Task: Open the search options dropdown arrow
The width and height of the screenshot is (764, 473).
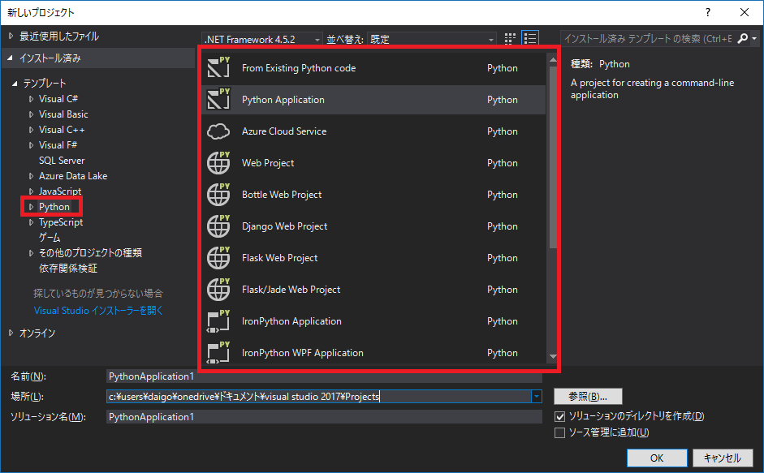Action: pos(754,38)
